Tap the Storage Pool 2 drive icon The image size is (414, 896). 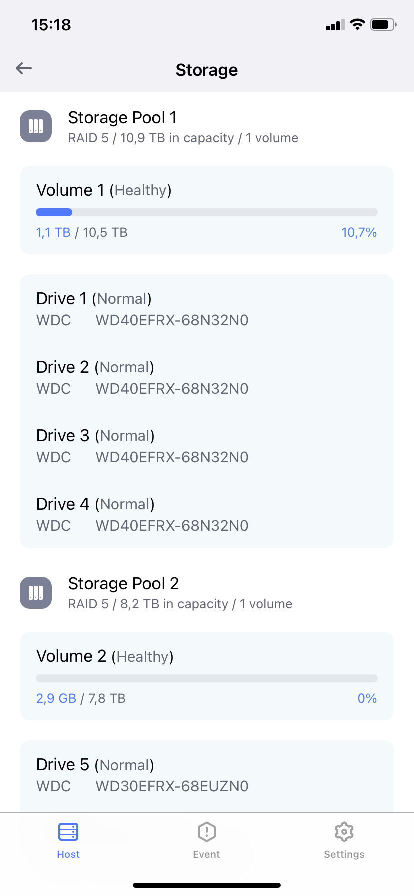click(x=36, y=593)
